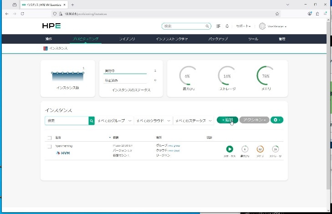
Task: Open the hpevmeming instance link
Action: click(64, 146)
